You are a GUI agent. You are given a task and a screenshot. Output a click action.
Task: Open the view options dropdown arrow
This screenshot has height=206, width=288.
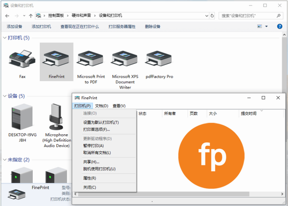click(x=267, y=26)
